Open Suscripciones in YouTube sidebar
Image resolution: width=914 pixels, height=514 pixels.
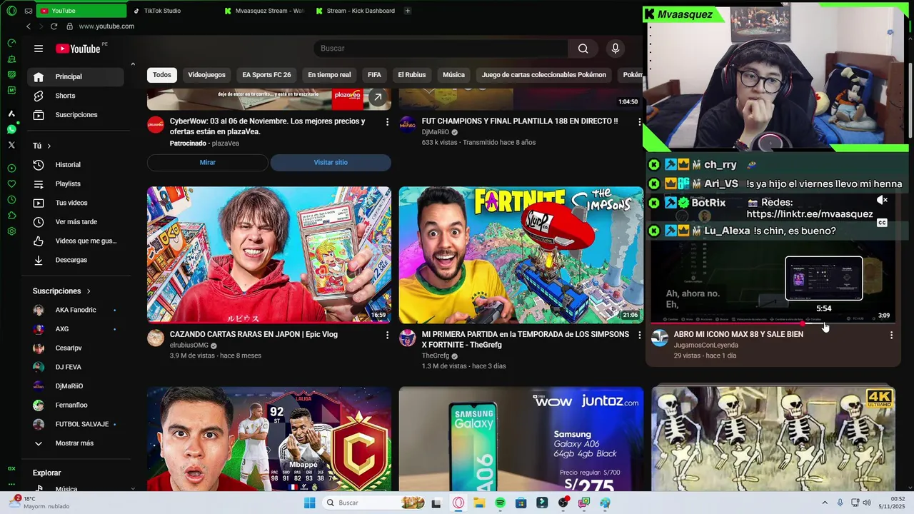coord(75,115)
